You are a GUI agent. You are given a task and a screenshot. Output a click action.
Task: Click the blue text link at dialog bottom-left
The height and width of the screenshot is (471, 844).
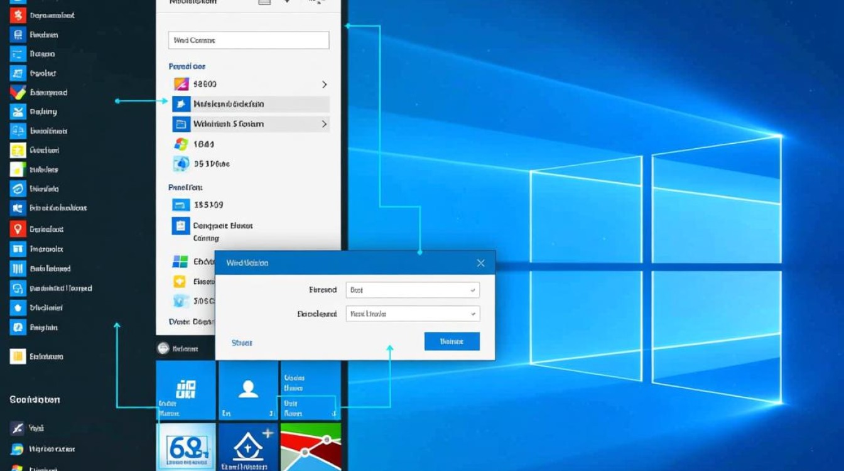tap(242, 343)
